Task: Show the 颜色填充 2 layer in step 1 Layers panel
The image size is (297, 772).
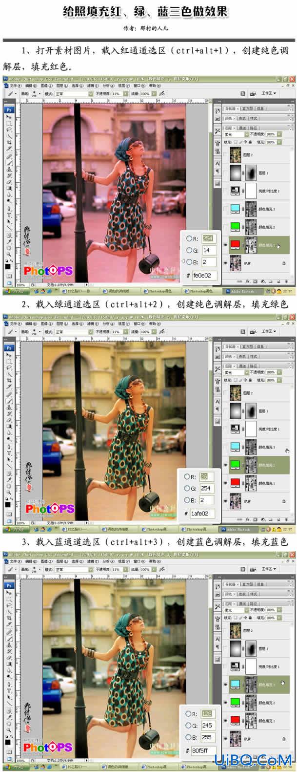Action: click(x=225, y=227)
